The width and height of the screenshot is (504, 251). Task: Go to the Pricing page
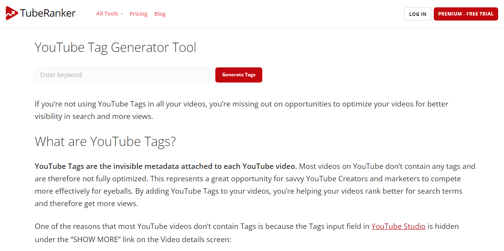point(139,14)
